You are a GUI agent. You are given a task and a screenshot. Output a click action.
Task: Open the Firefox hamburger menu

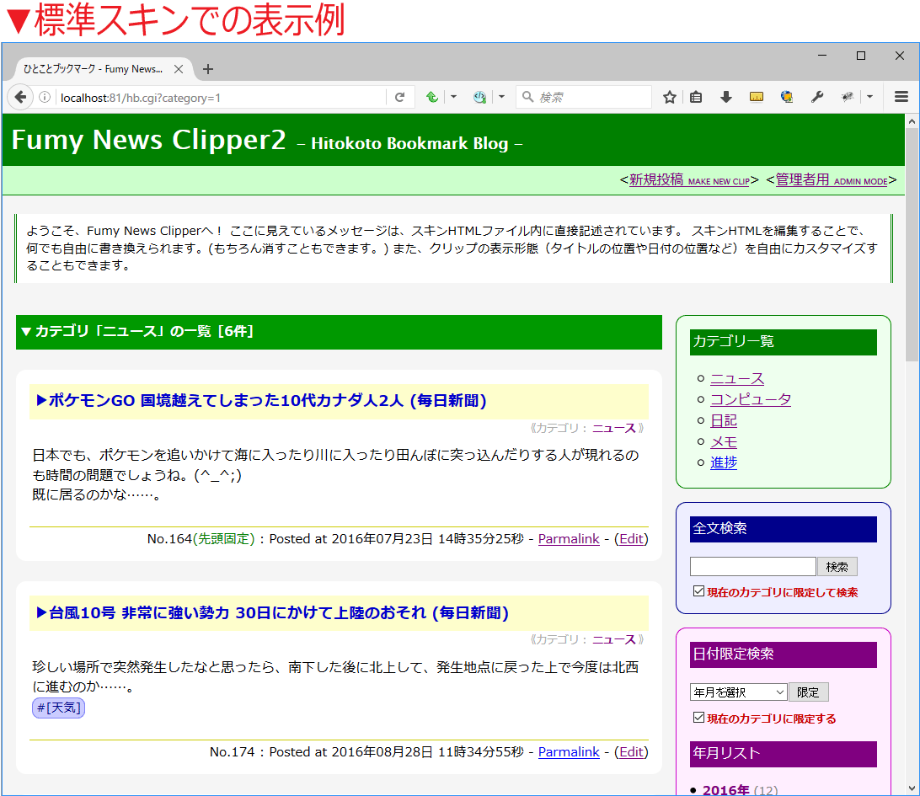901,97
